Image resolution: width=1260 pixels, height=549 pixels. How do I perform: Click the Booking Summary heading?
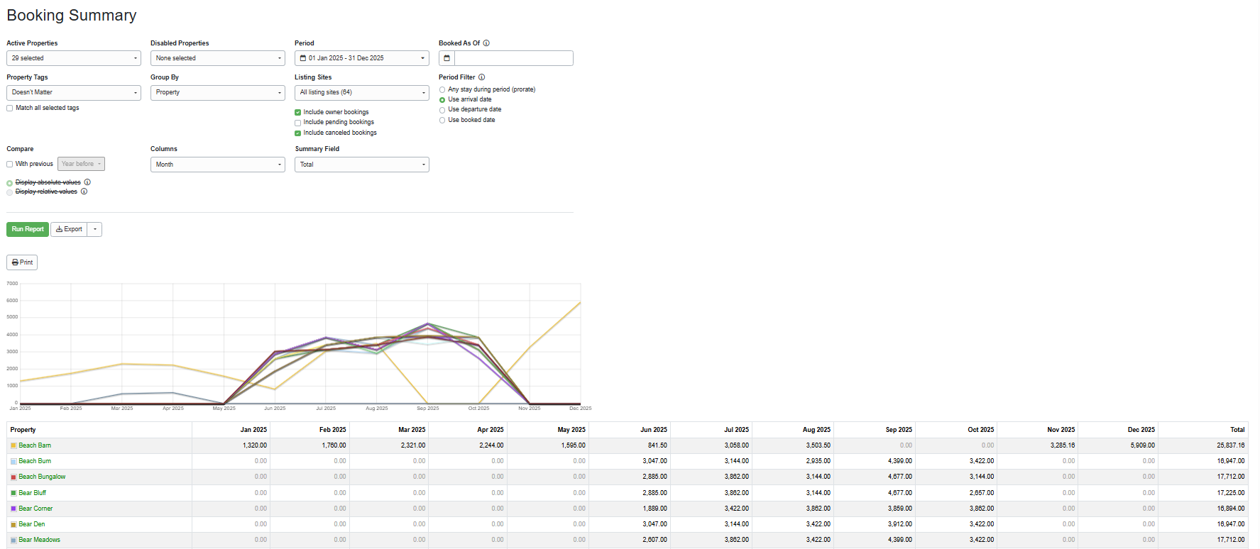(x=72, y=16)
